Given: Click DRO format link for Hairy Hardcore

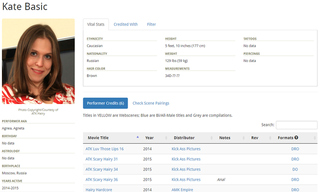Looking at the screenshot, I should click(x=295, y=190).
